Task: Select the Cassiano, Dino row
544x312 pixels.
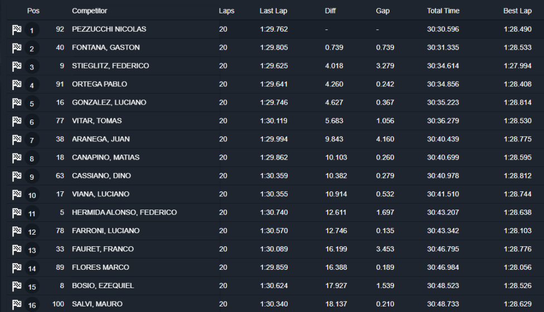Action: pyautogui.click(x=101, y=176)
